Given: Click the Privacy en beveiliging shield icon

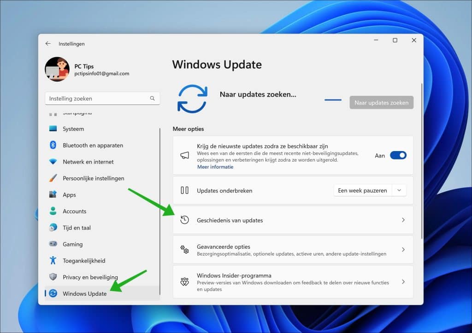Looking at the screenshot, I should pyautogui.click(x=53, y=277).
